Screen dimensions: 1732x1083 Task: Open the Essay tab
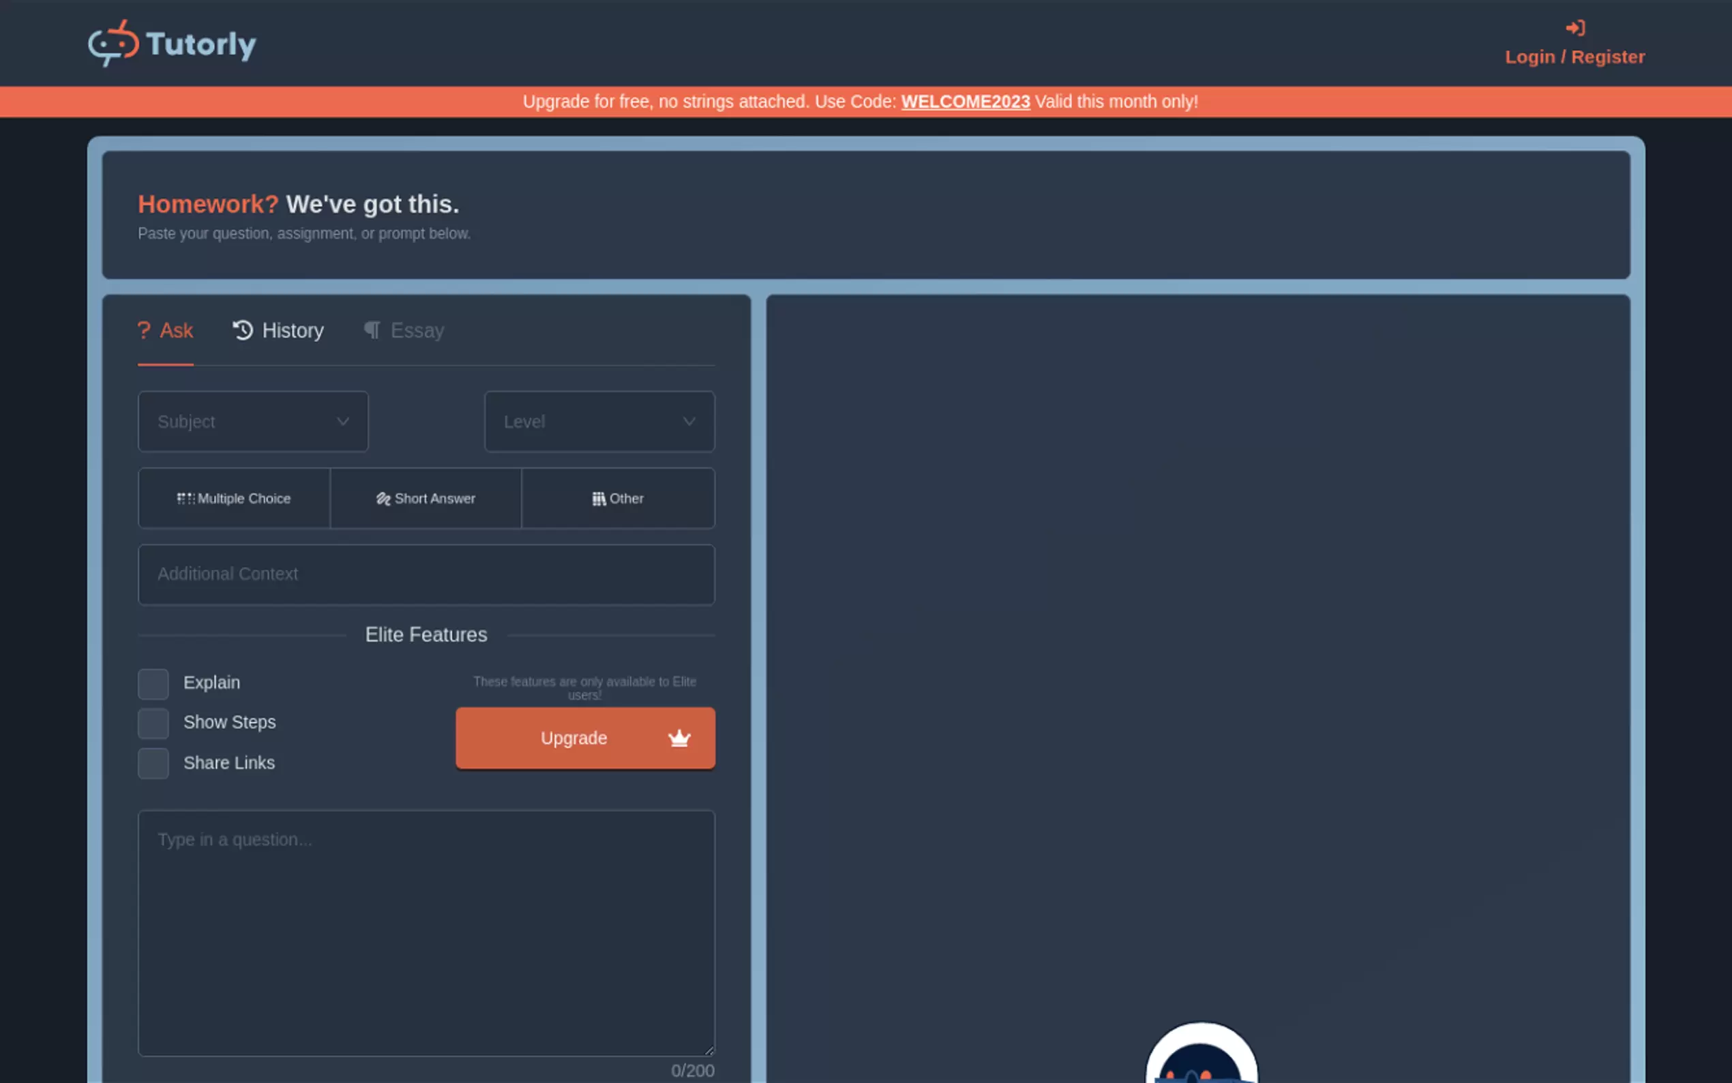coord(416,330)
